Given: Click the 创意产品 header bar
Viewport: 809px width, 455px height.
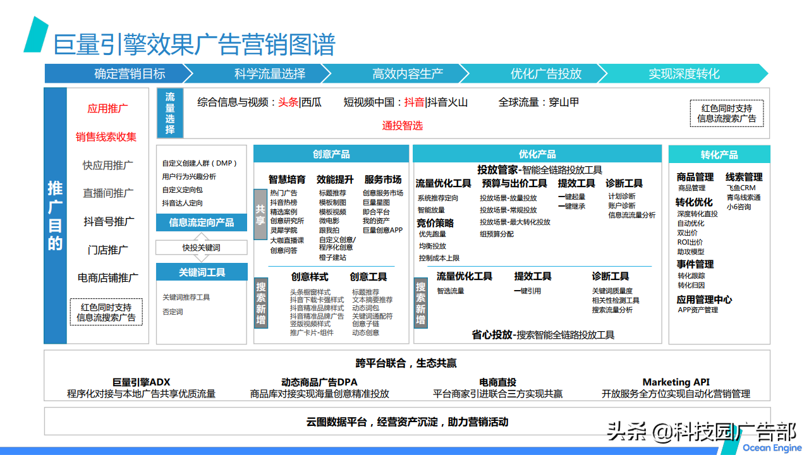Looking at the screenshot, I should [x=331, y=154].
